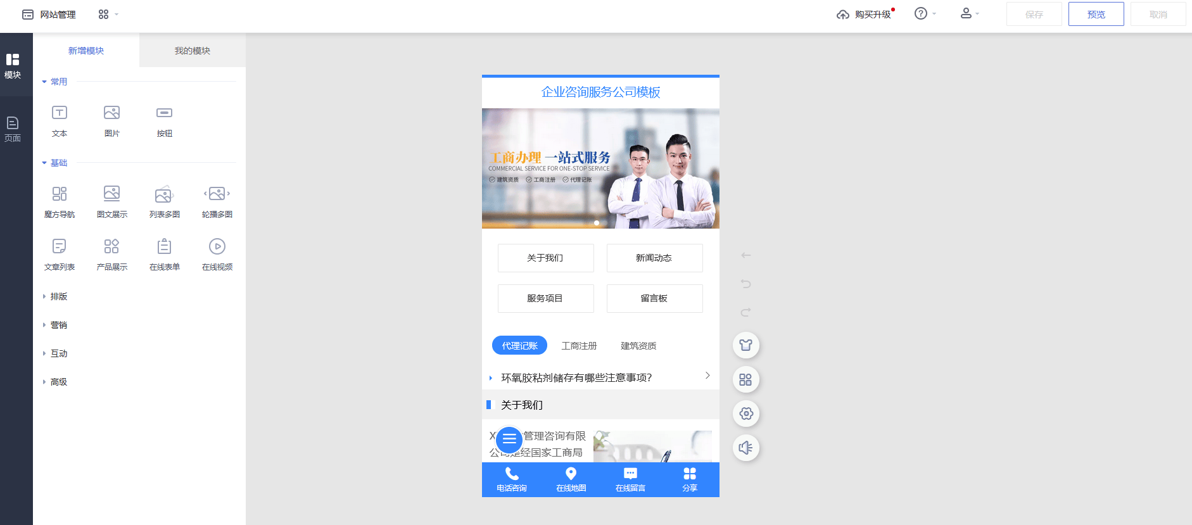Open the 页面 pages sidebar panel

13,129
